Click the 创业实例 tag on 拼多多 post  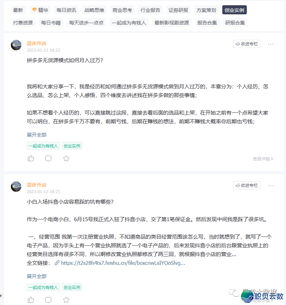72,146
